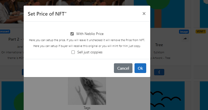Click the partially hidden blue badge at left
208x110 pixels.
pyautogui.click(x=5, y=31)
